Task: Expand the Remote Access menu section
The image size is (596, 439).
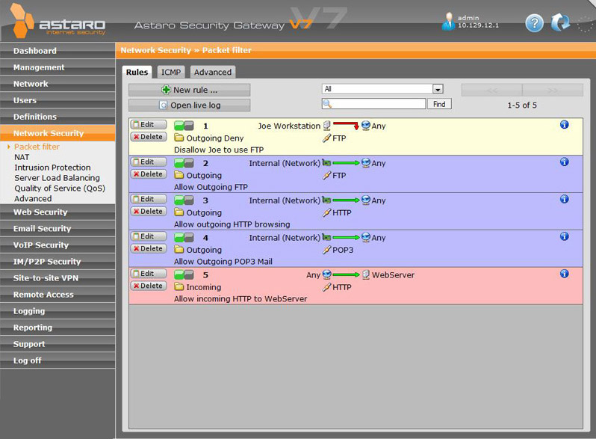Action: [x=58, y=295]
